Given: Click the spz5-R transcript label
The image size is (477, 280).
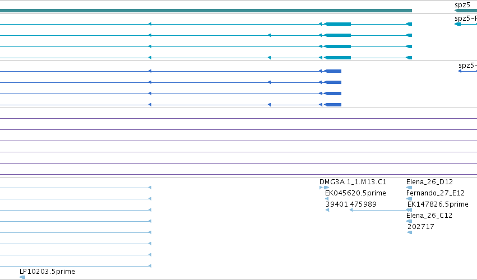Looking at the screenshot, I should 466,18.
